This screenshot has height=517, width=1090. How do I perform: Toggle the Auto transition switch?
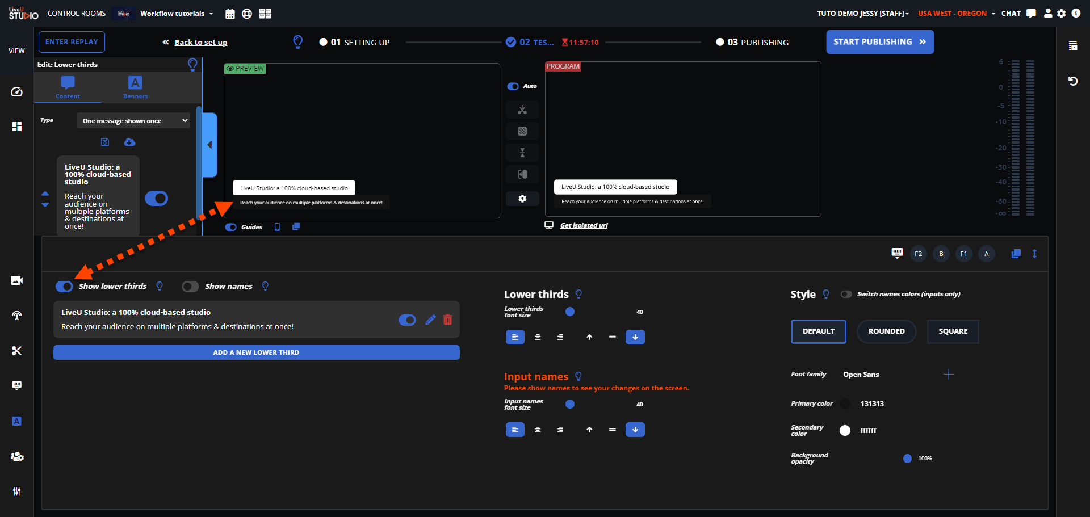(513, 86)
